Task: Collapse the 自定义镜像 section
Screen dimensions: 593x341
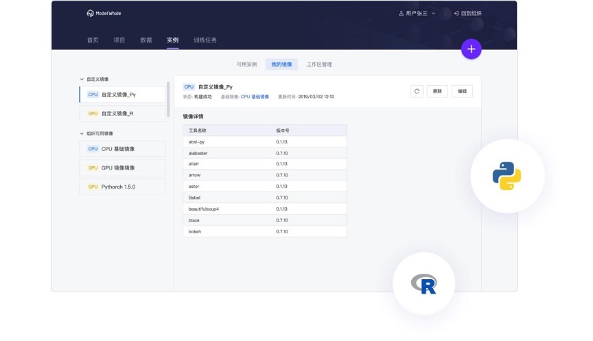Action: pos(82,80)
